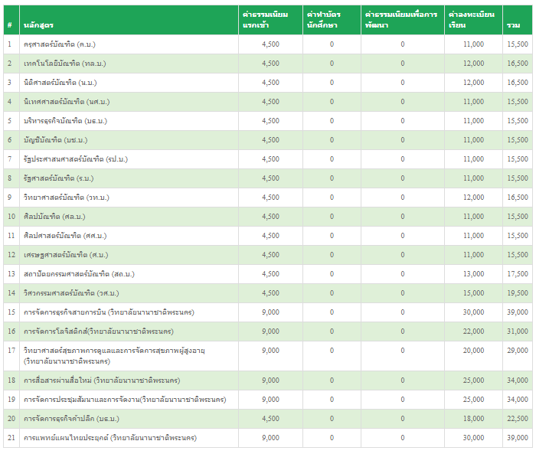Click the 15,000 registration fee in row 14
The image size is (536, 454).
click(473, 293)
